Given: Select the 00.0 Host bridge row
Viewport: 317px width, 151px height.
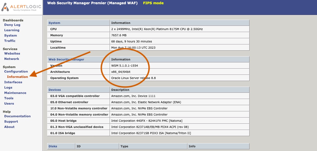Looking at the screenshot, I should tap(148, 121).
